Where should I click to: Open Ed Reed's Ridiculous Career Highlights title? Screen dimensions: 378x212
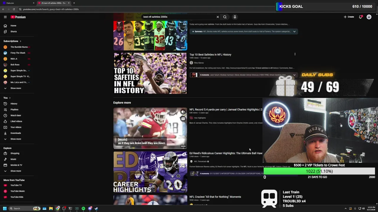tap(226, 153)
